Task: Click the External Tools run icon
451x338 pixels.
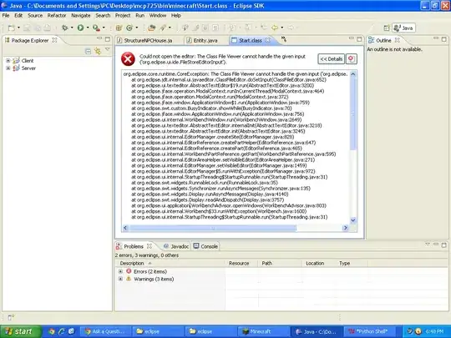Action: pos(96,28)
